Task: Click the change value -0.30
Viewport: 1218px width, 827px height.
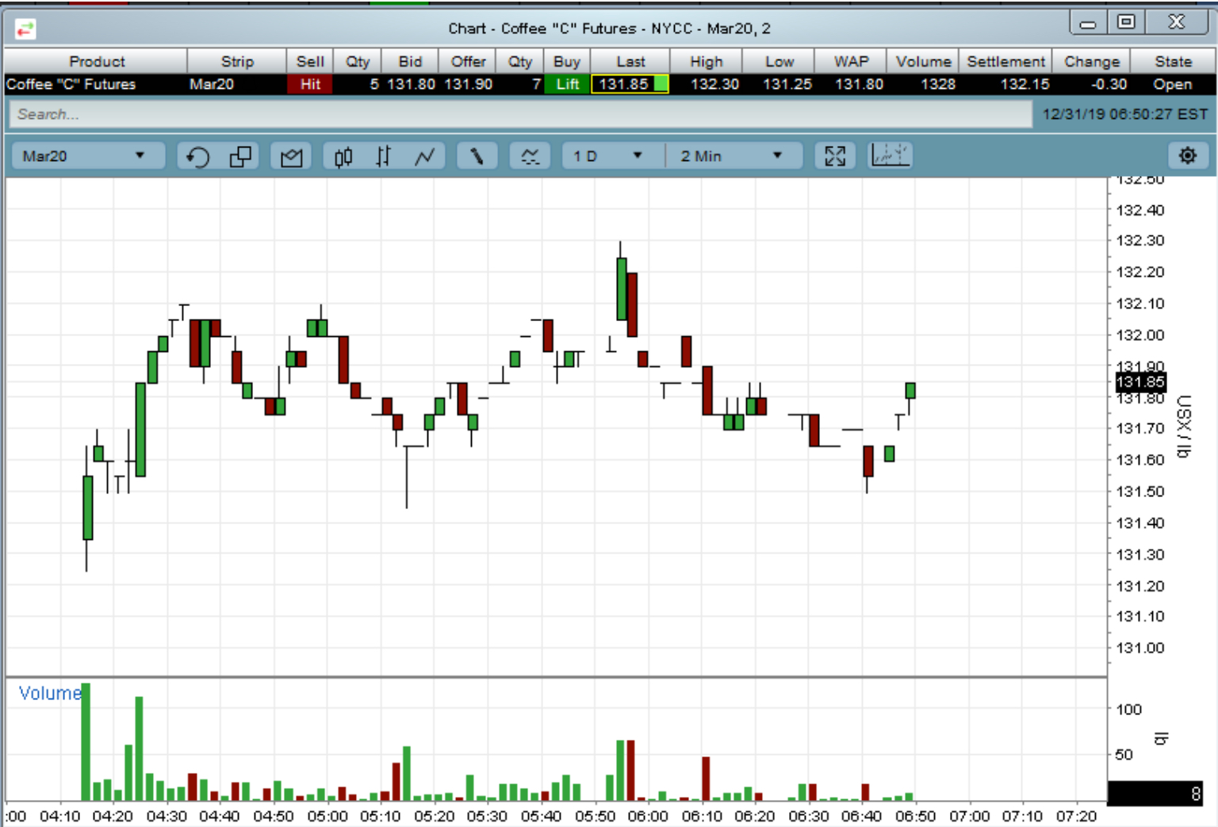Action: [x=1109, y=84]
